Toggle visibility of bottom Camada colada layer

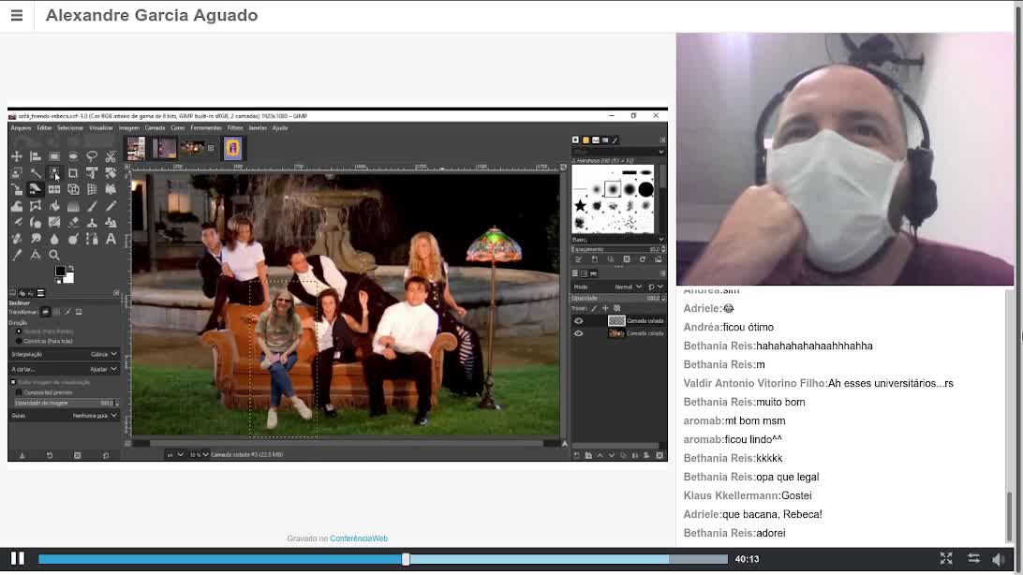pos(578,333)
